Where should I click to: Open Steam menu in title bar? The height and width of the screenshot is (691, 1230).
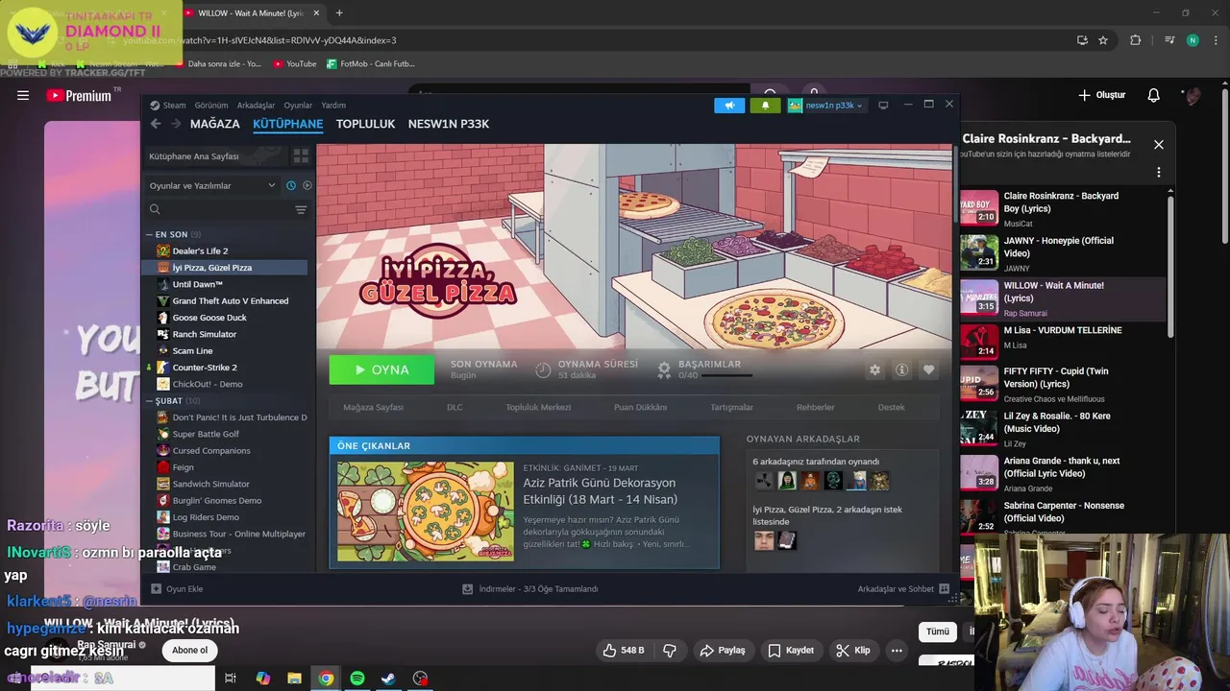coord(168,106)
